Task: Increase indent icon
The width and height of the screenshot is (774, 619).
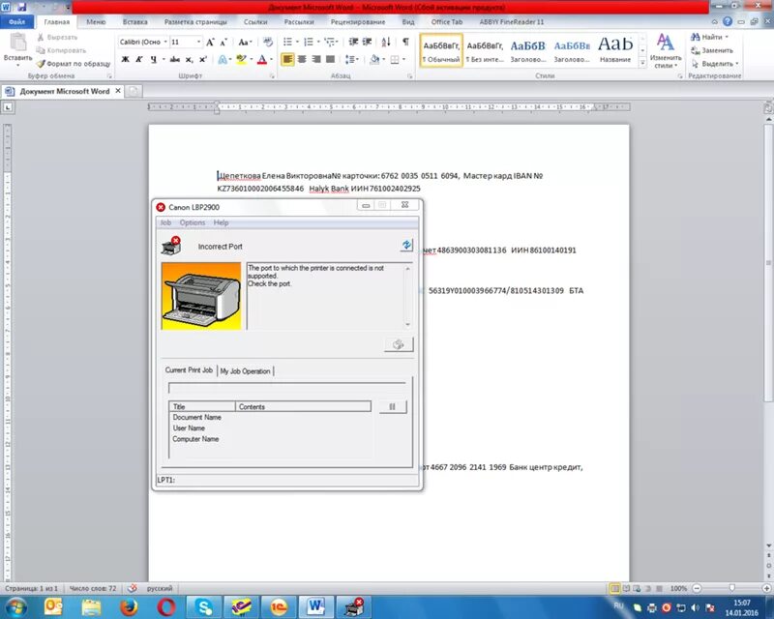Action: click(368, 42)
